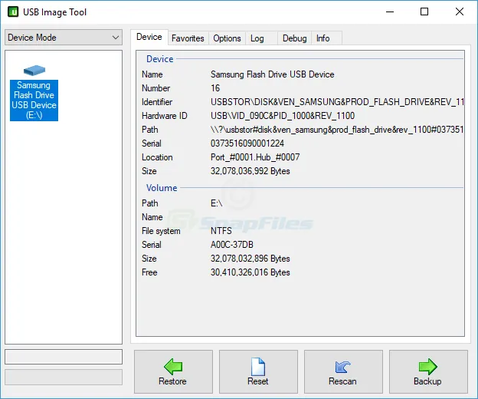Screen dimensions: 478x399
Task: Click the volume serial A00C-37DB
Action: pyautogui.click(x=231, y=245)
